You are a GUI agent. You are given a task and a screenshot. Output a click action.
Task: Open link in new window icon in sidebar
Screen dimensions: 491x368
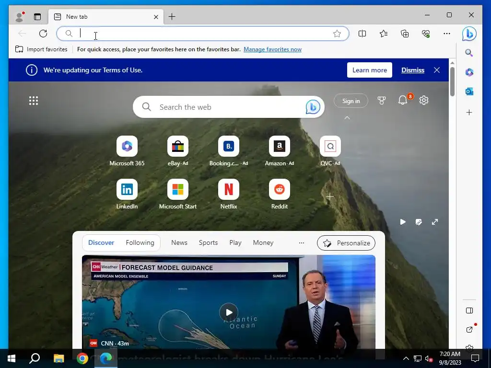[469, 330]
